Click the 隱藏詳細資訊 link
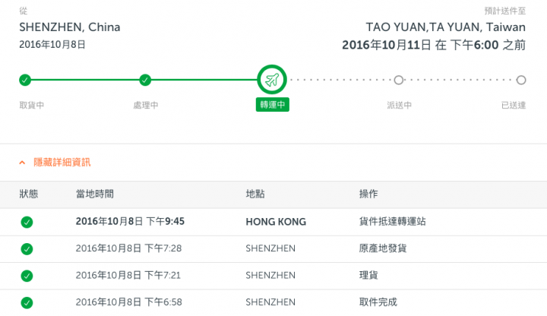Screen dimensions: 547x316 (62, 163)
